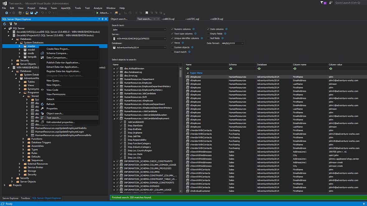Click the Attach start debugging green arrow
This screenshot has width=367, height=206.
[97, 13]
